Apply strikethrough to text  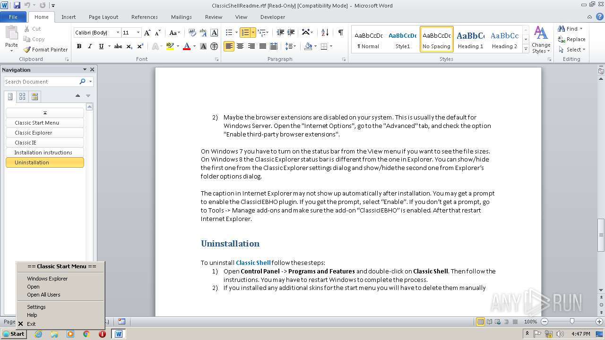[118, 46]
